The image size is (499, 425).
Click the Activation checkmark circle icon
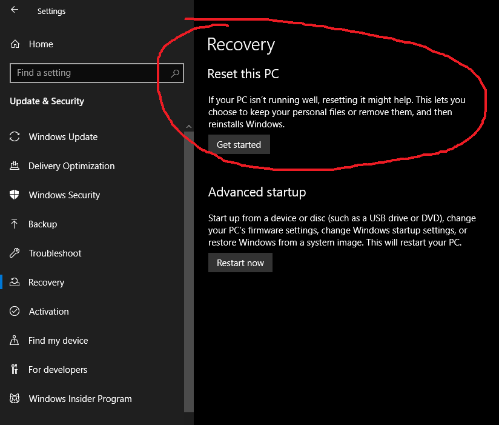click(15, 311)
